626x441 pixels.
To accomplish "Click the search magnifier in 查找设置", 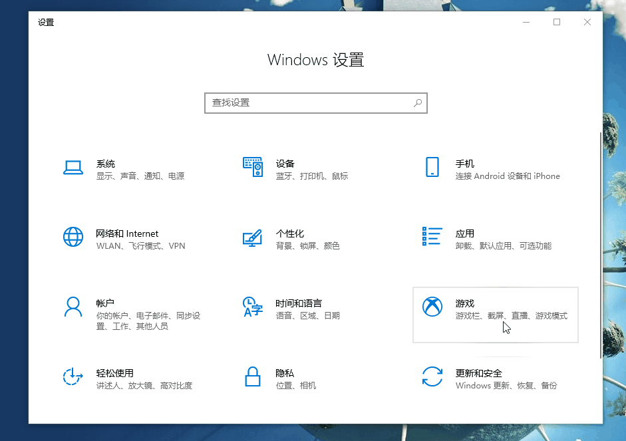I will [418, 103].
